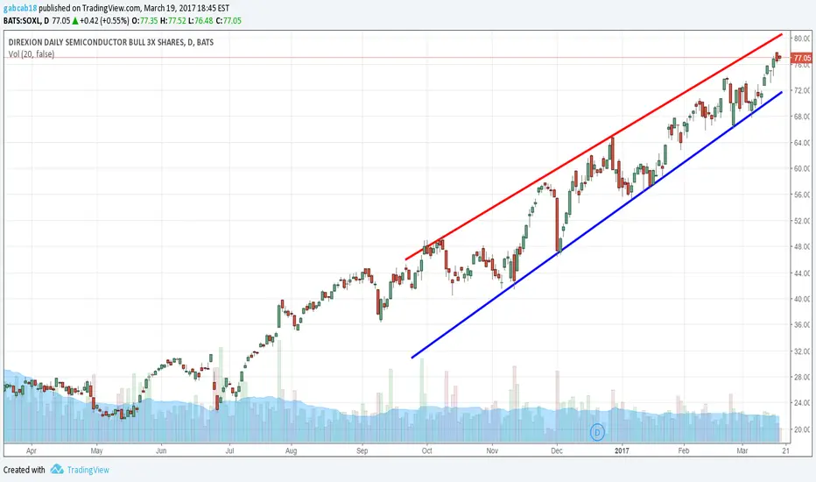Click the Aug label on the time axis
This screenshot has width=816, height=482.
(291, 450)
